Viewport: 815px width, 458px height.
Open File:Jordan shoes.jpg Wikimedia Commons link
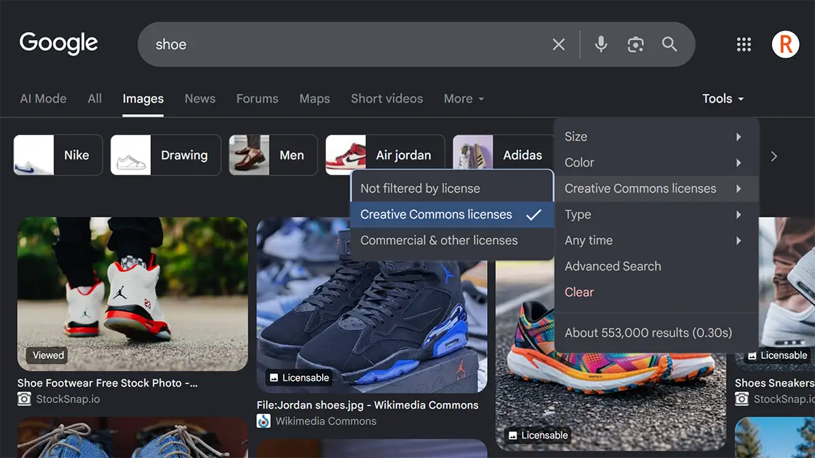pyautogui.click(x=367, y=405)
